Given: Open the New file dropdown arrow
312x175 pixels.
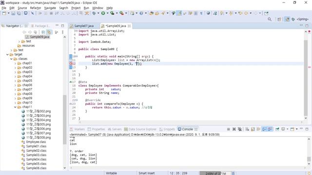Looking at the screenshot, I should pos(9,13).
